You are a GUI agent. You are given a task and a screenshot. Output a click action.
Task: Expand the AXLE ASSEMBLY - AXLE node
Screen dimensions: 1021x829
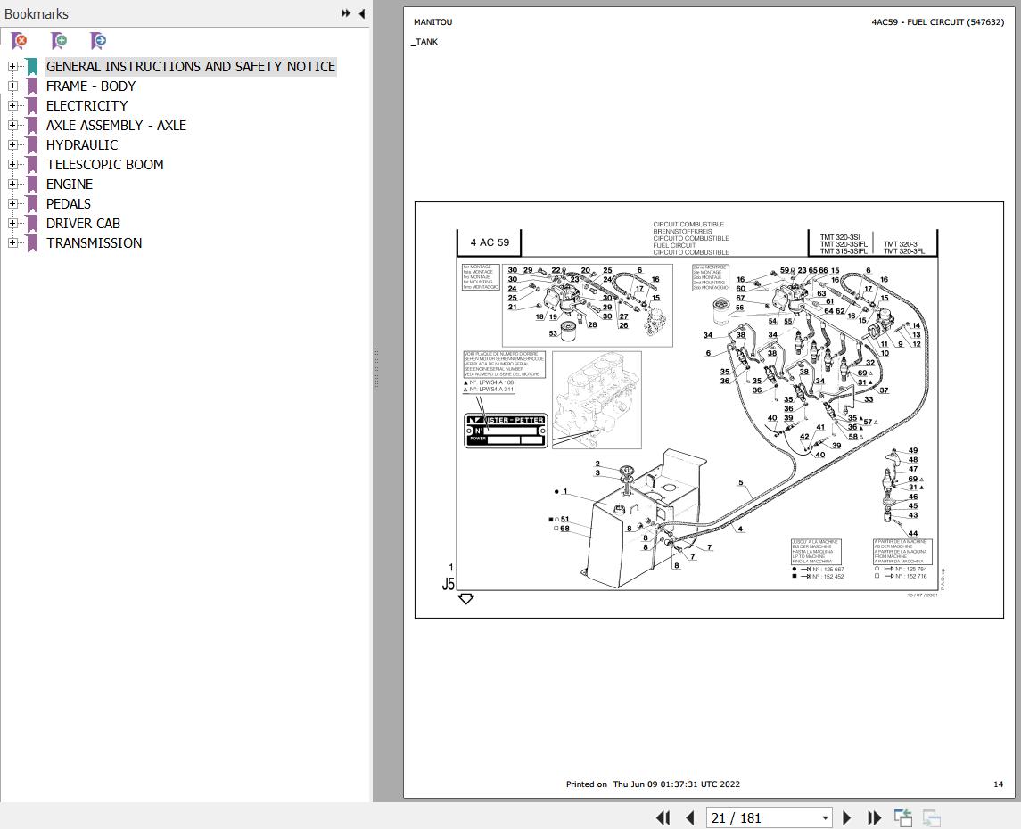(x=12, y=125)
